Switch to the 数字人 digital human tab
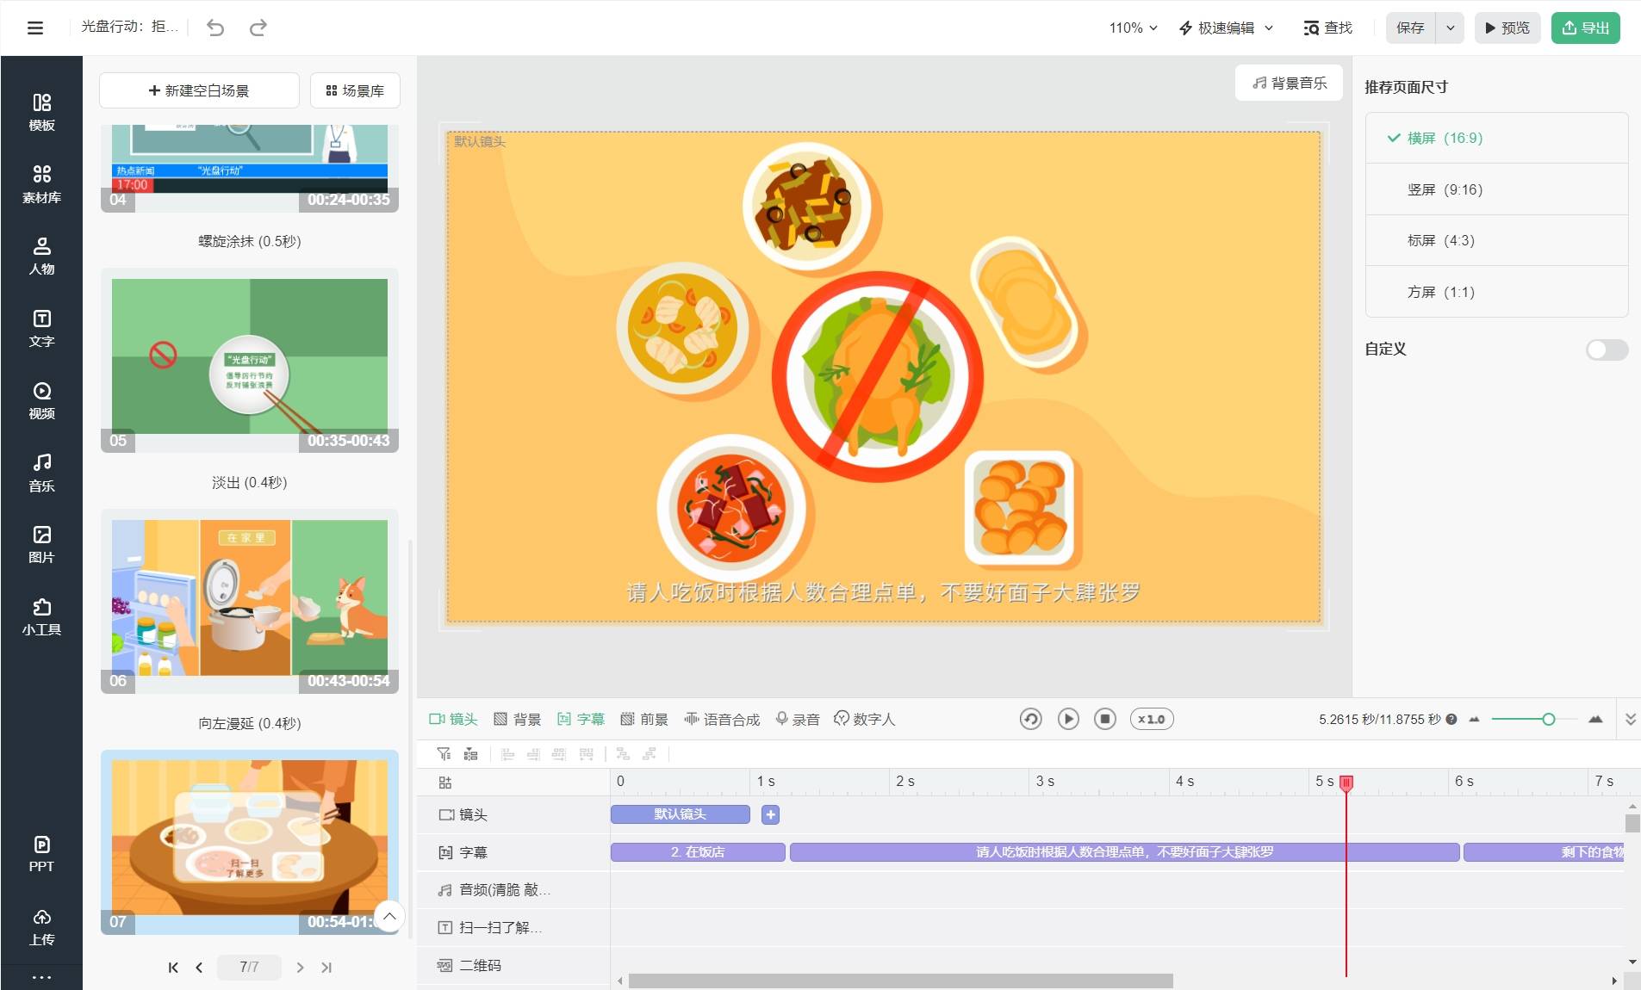The width and height of the screenshot is (1641, 990). 865,719
